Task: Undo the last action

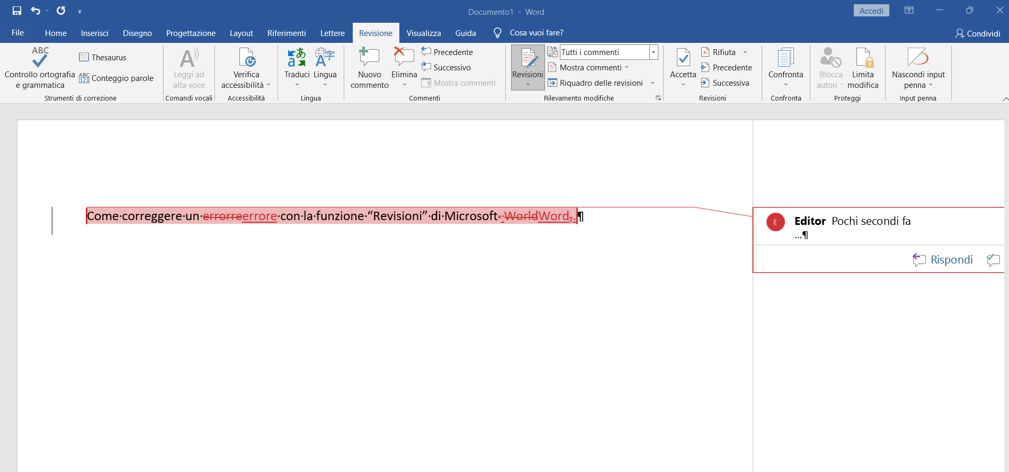Action: point(35,11)
